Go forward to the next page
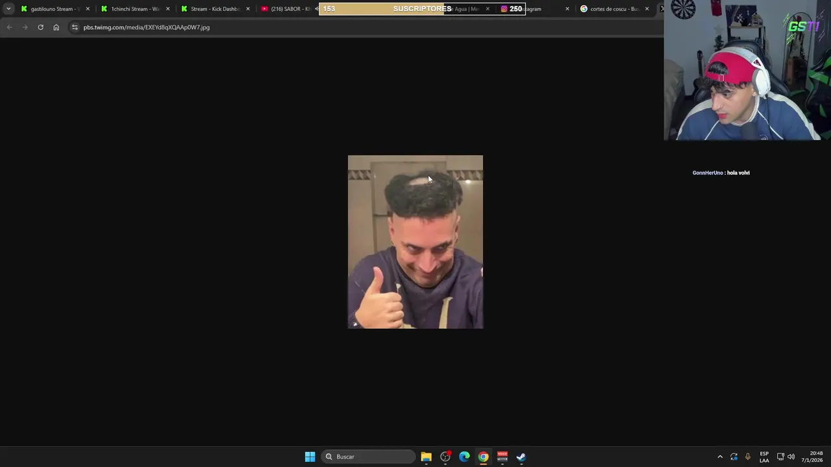Screen dimensions: 831x467 25,27
